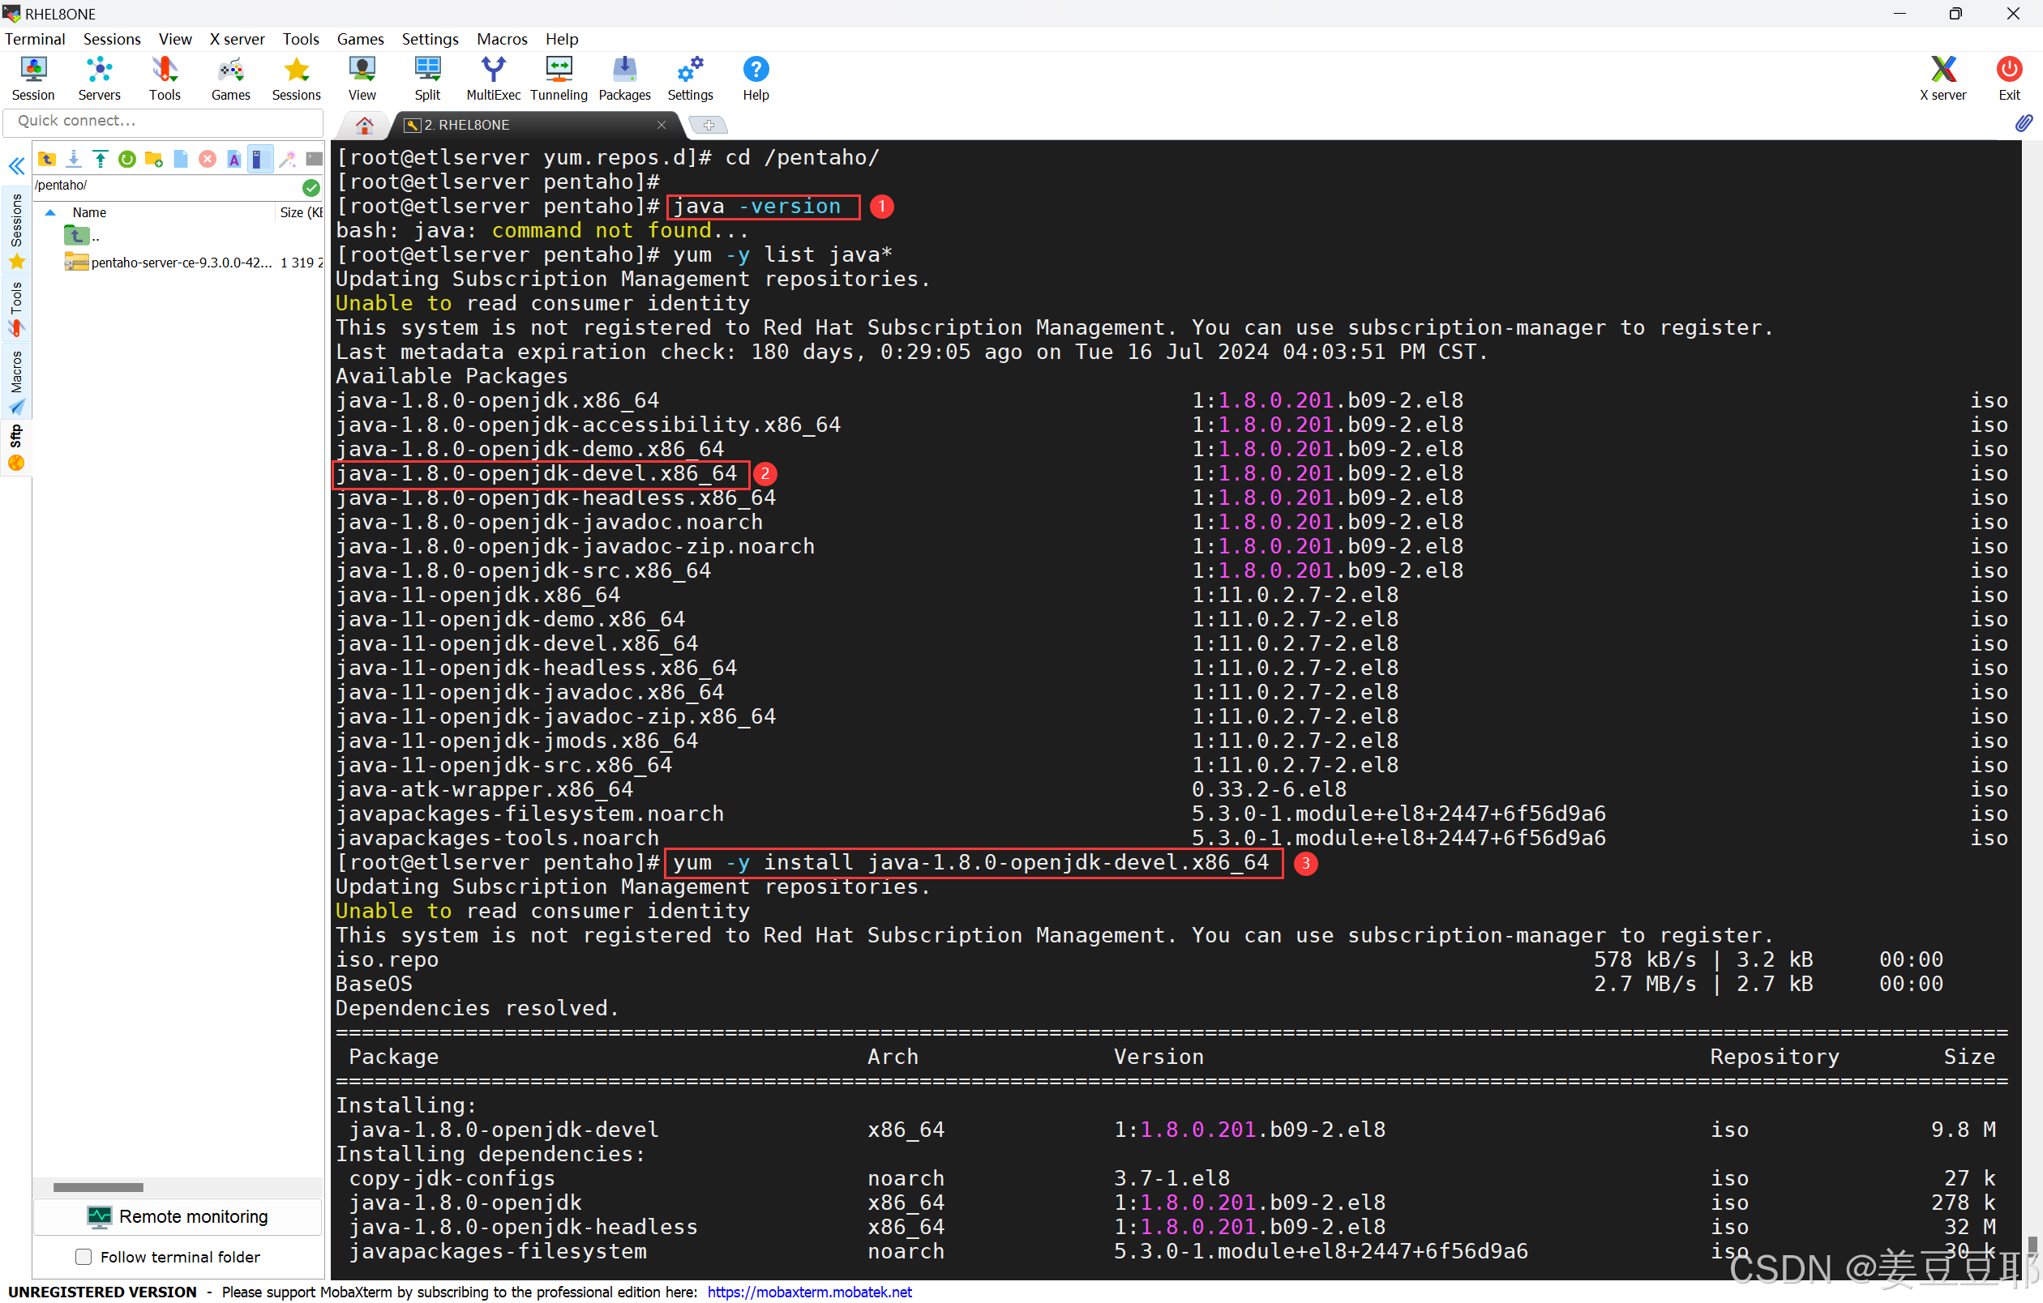The height and width of the screenshot is (1303, 2043).
Task: Collapse the sidebar with double chevron
Action: (16, 166)
